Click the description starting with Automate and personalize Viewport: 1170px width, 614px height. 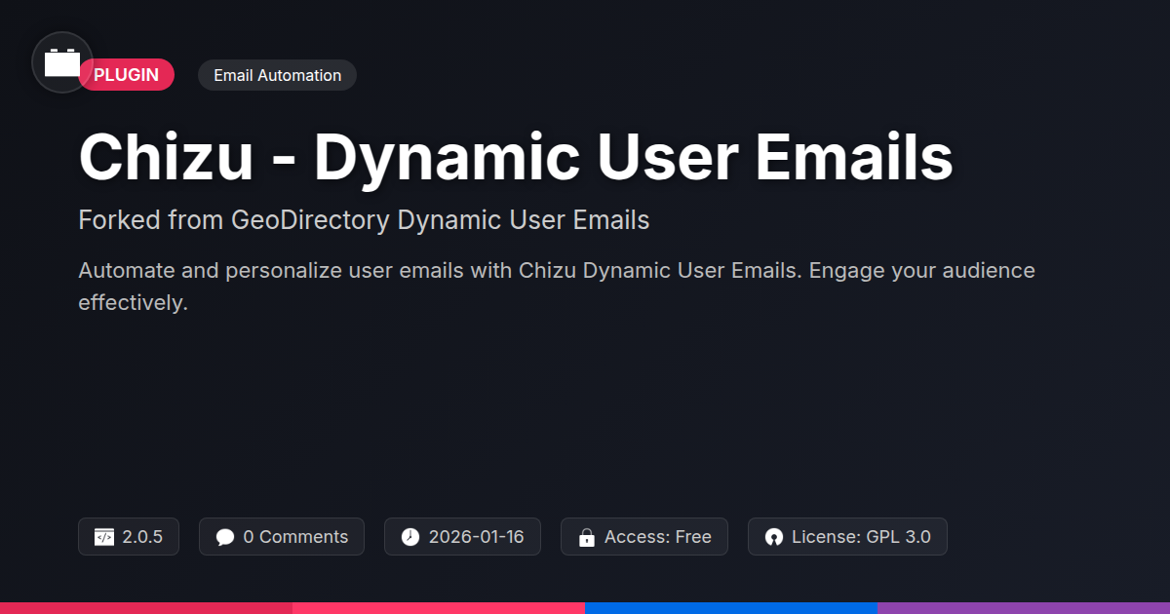click(557, 287)
